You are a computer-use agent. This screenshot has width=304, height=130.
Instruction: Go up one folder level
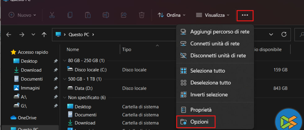pos(44,35)
